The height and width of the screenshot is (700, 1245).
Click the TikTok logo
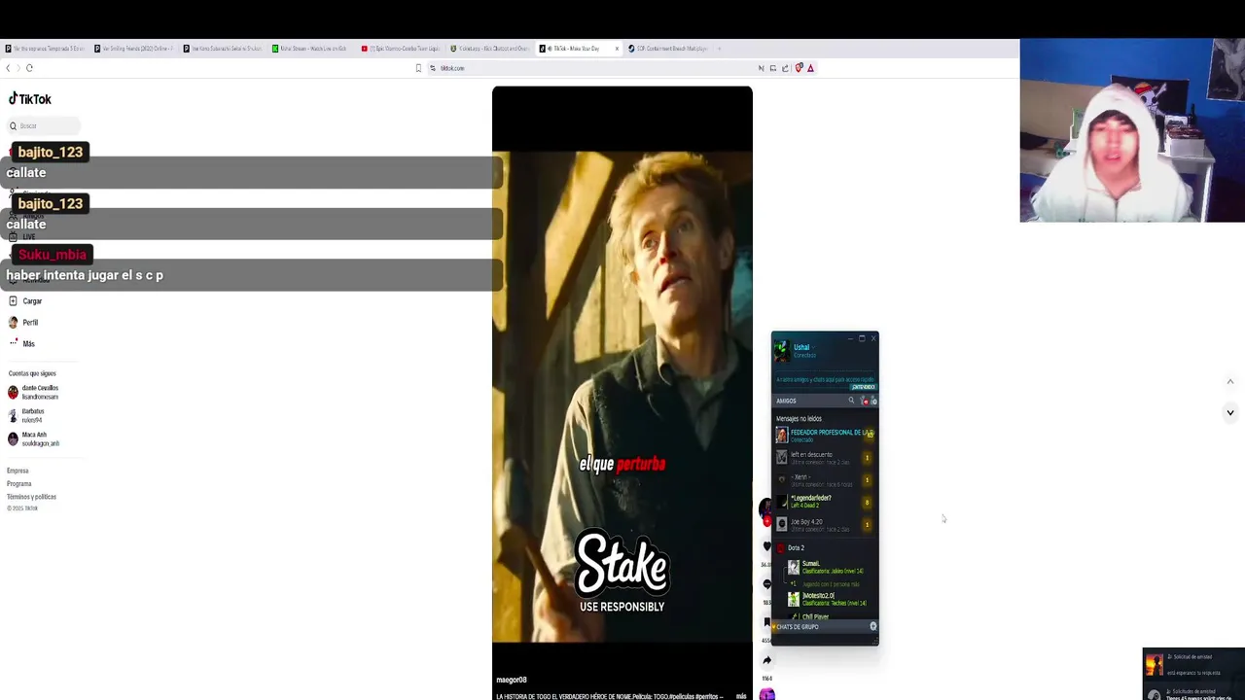tap(29, 99)
